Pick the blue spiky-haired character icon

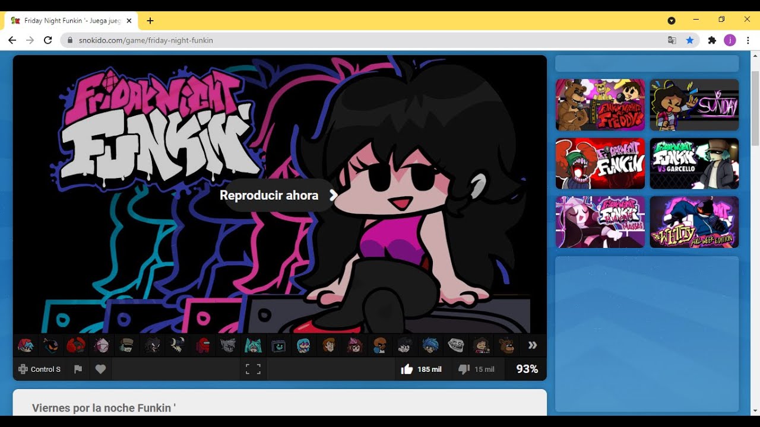(x=430, y=345)
